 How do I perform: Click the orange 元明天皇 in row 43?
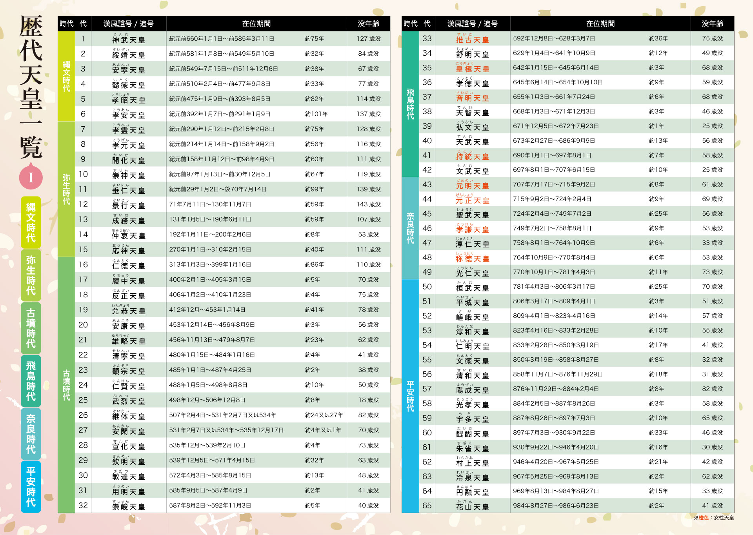pyautogui.click(x=473, y=186)
